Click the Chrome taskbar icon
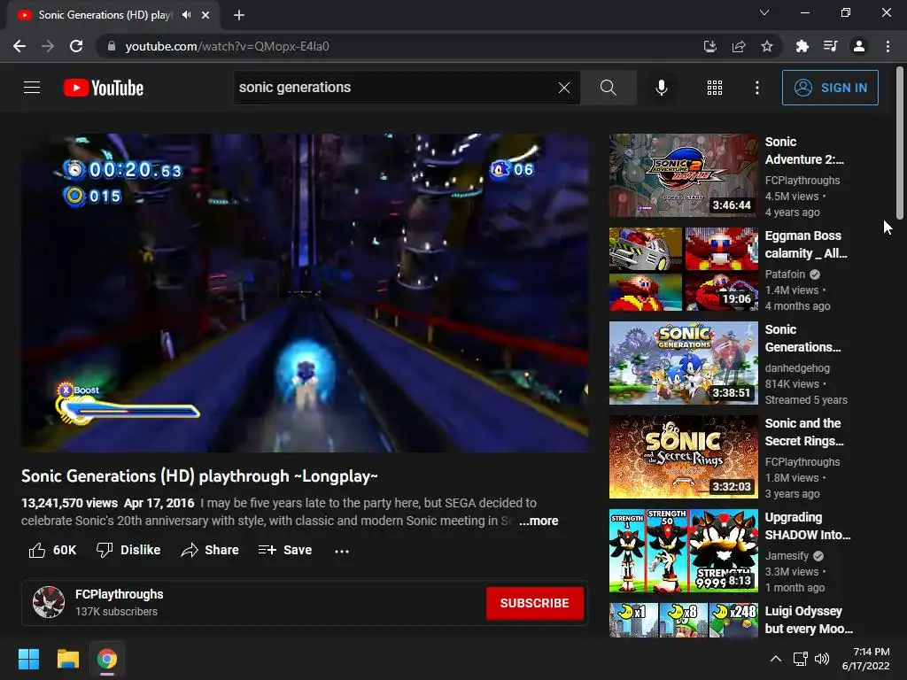Screen dimensions: 907x680 tap(107, 659)
